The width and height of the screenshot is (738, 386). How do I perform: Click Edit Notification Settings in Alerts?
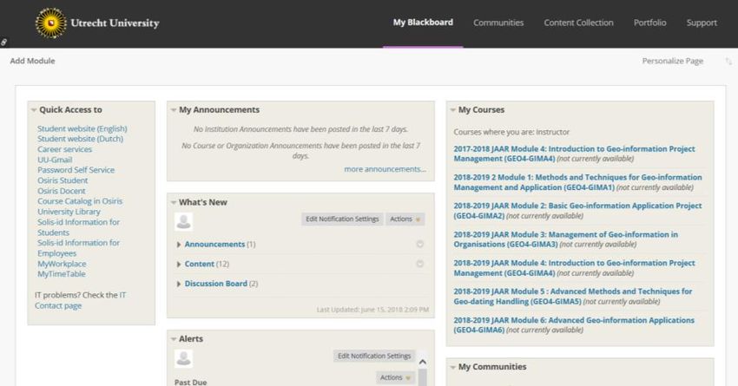point(374,356)
